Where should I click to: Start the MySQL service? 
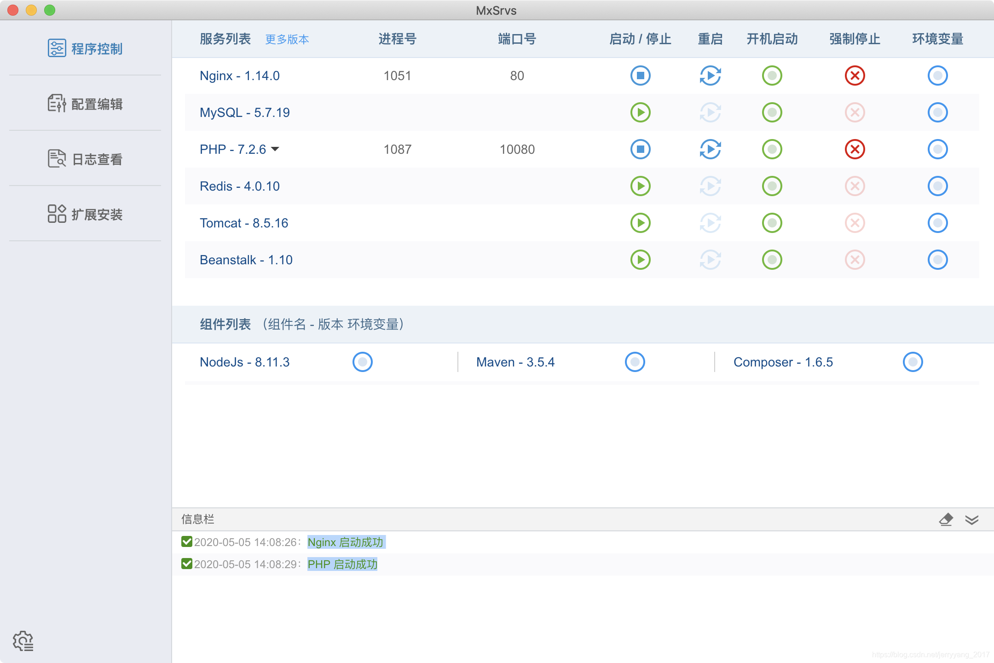click(640, 112)
